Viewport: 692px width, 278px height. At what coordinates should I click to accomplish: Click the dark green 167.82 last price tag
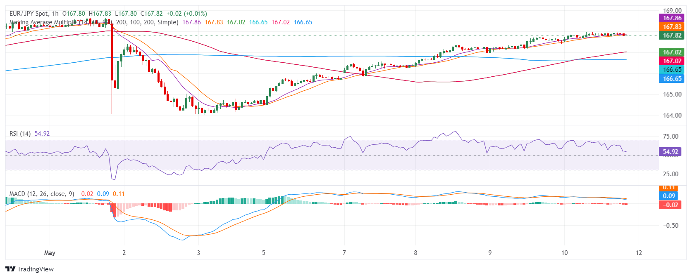point(672,35)
